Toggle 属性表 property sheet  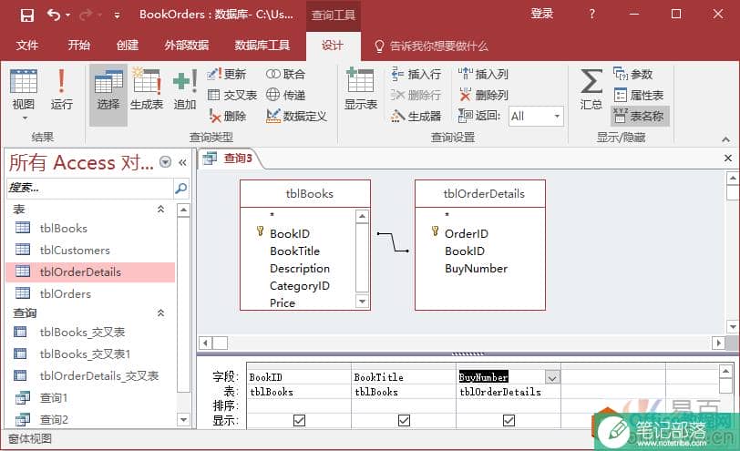point(639,95)
